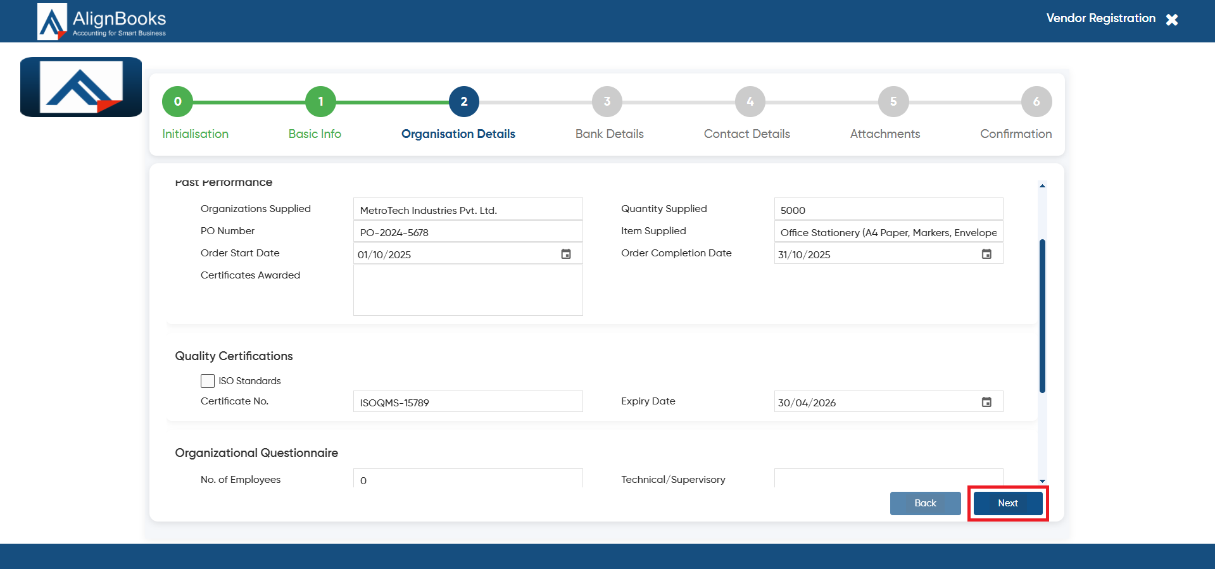Click into the PO Number field
The width and height of the screenshot is (1215, 569).
468,232
